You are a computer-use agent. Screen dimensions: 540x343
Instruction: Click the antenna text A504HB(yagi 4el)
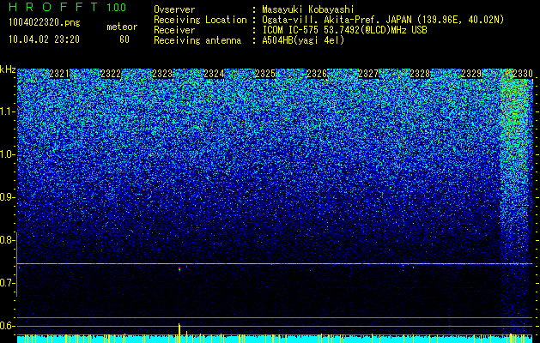pyautogui.click(x=303, y=40)
